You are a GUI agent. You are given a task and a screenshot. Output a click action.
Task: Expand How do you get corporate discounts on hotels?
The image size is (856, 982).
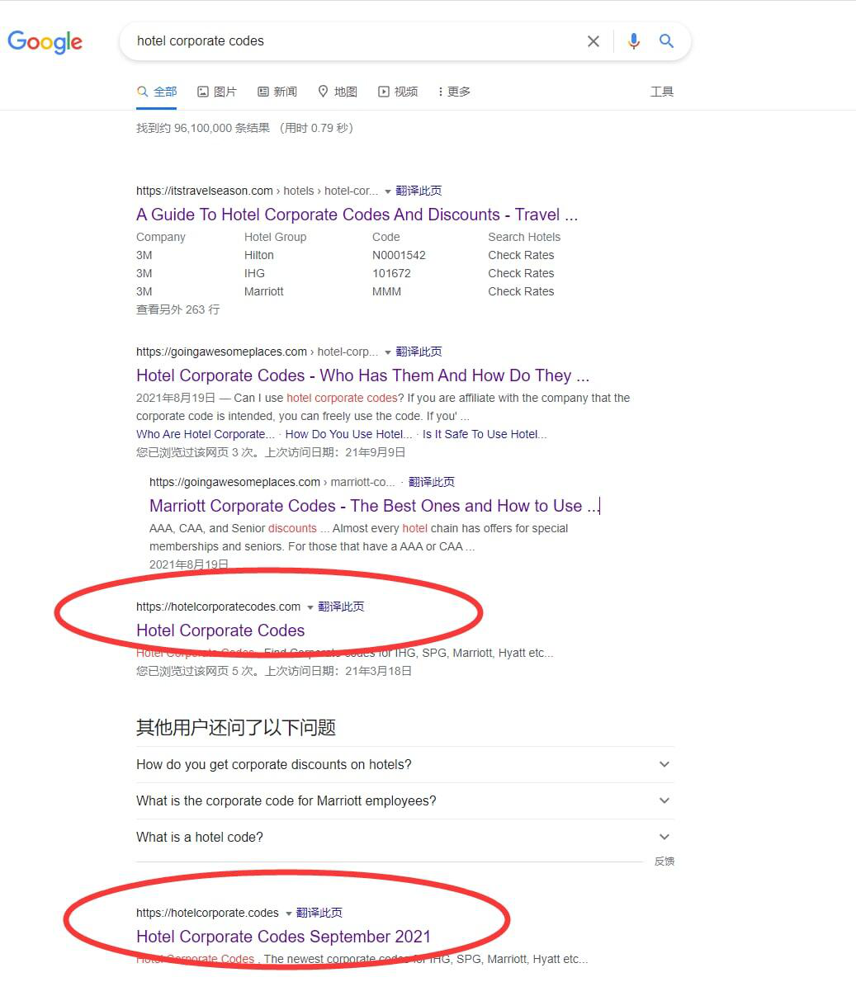tap(404, 764)
